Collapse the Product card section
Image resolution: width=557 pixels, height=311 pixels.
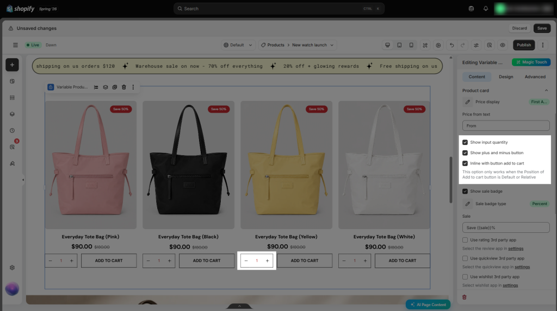point(546,91)
